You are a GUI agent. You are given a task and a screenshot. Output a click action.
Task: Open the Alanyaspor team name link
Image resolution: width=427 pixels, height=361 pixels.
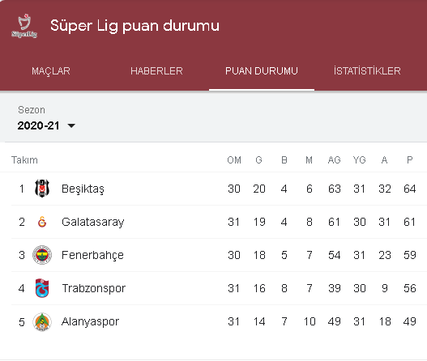coord(90,322)
